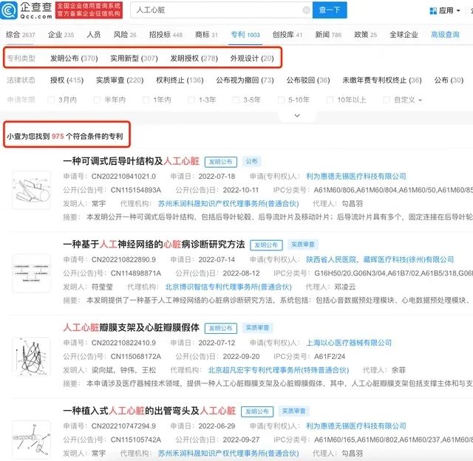Viewport: 473px width, 461px height.
Task: Filter legal status 实质审查 (220)
Action: pos(120,81)
